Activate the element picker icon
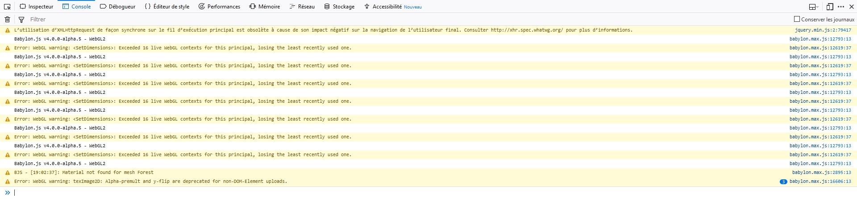857x206 pixels. coord(7,7)
